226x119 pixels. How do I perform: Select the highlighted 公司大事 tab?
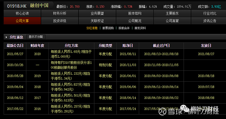tap(22, 21)
